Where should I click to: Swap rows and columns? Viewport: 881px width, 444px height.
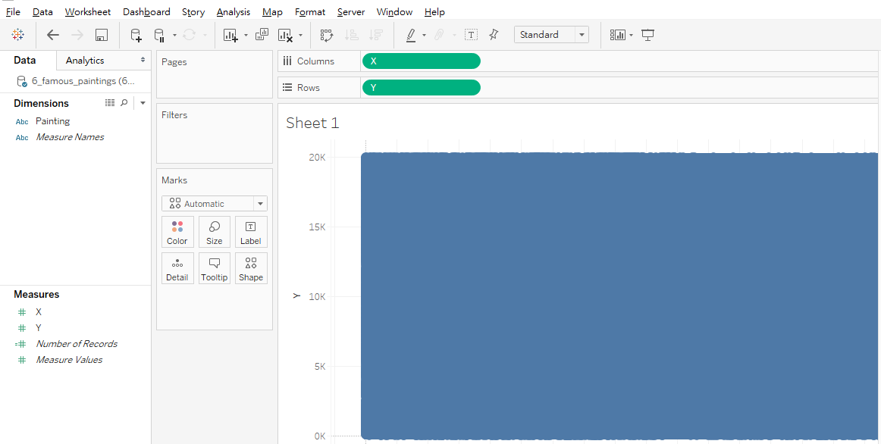click(x=327, y=35)
